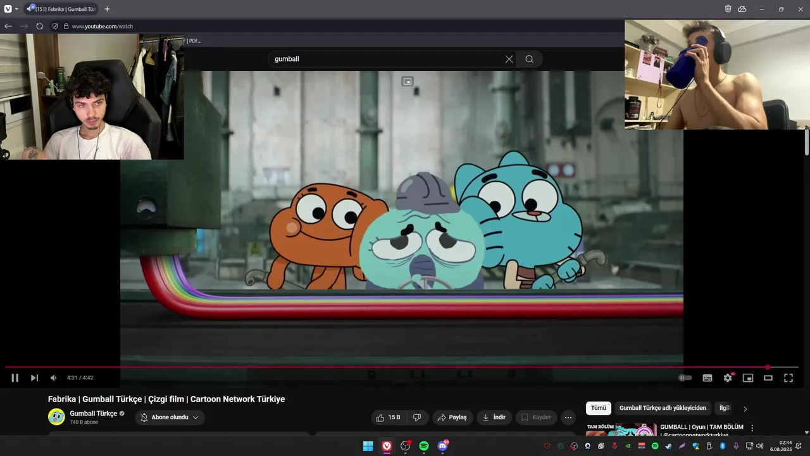Screen dimensions: 810x456
Task: Clear the gumball search text
Action: (x=509, y=59)
